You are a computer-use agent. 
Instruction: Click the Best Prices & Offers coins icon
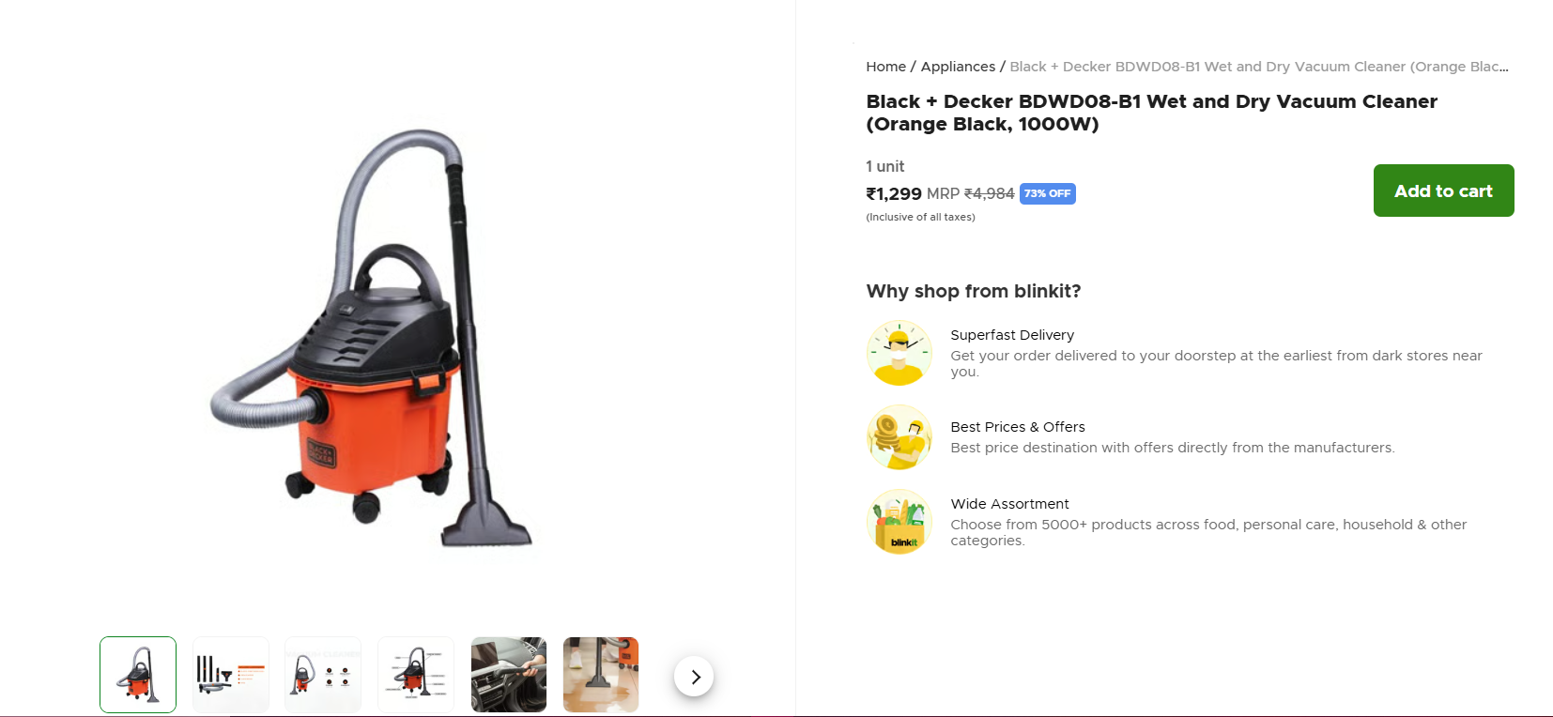900,437
